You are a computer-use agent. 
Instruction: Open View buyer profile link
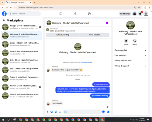pyautogui.click(x=86, y=62)
